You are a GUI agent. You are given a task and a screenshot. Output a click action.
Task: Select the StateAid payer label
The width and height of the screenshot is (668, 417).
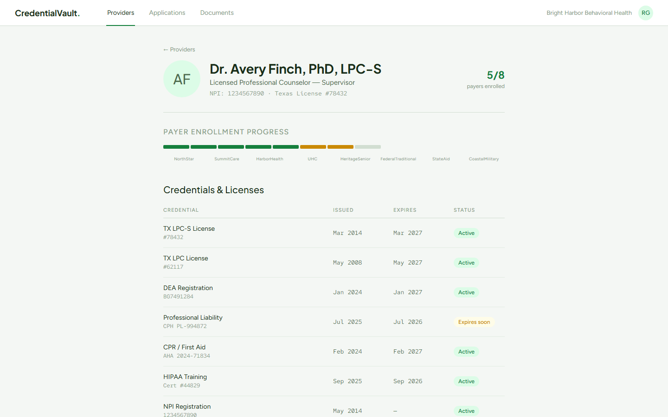click(x=441, y=159)
